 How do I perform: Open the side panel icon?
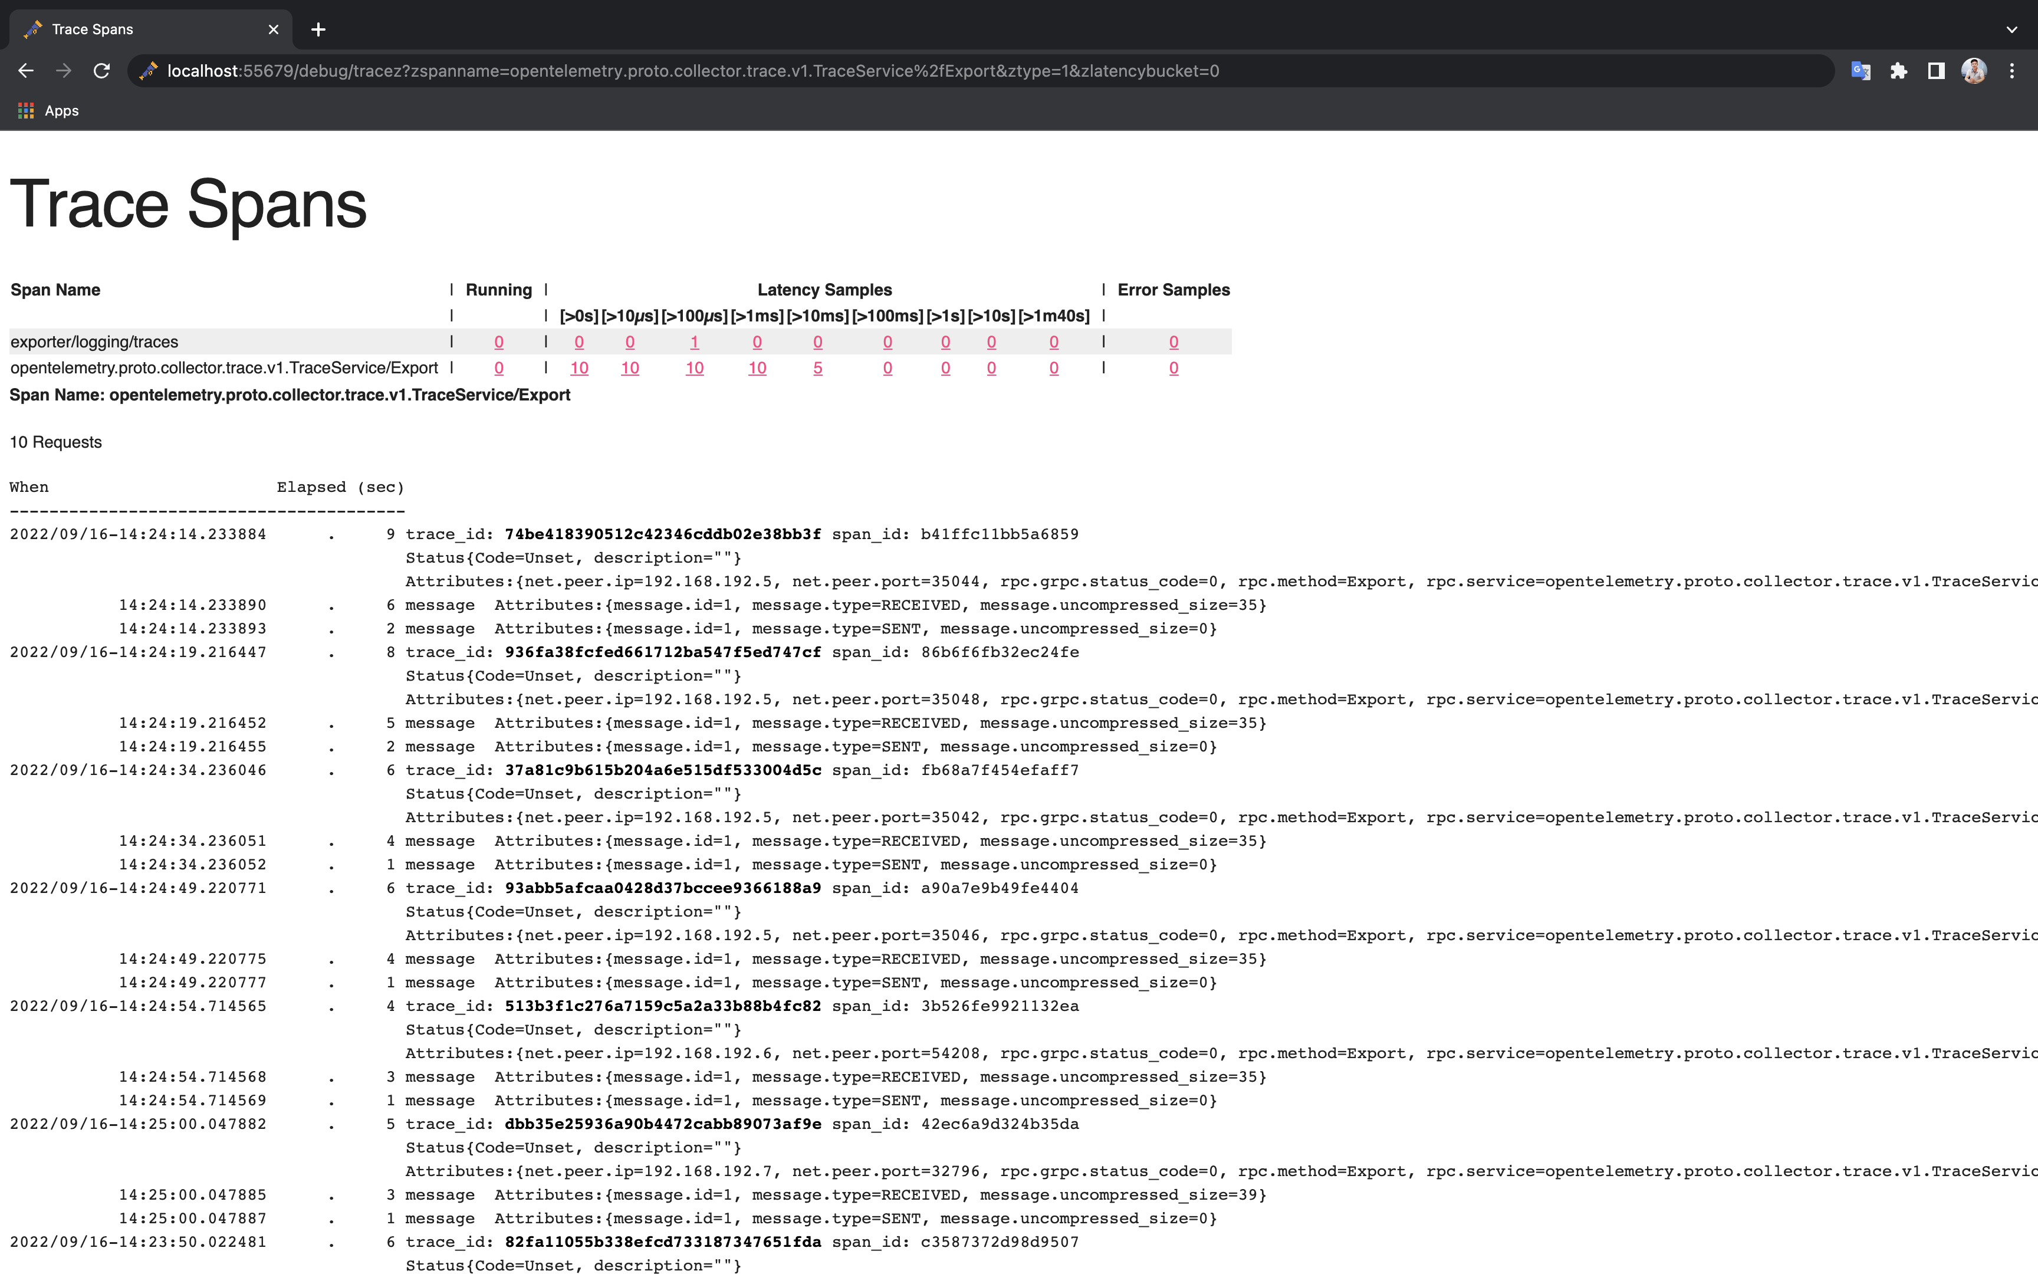pyautogui.click(x=1937, y=71)
